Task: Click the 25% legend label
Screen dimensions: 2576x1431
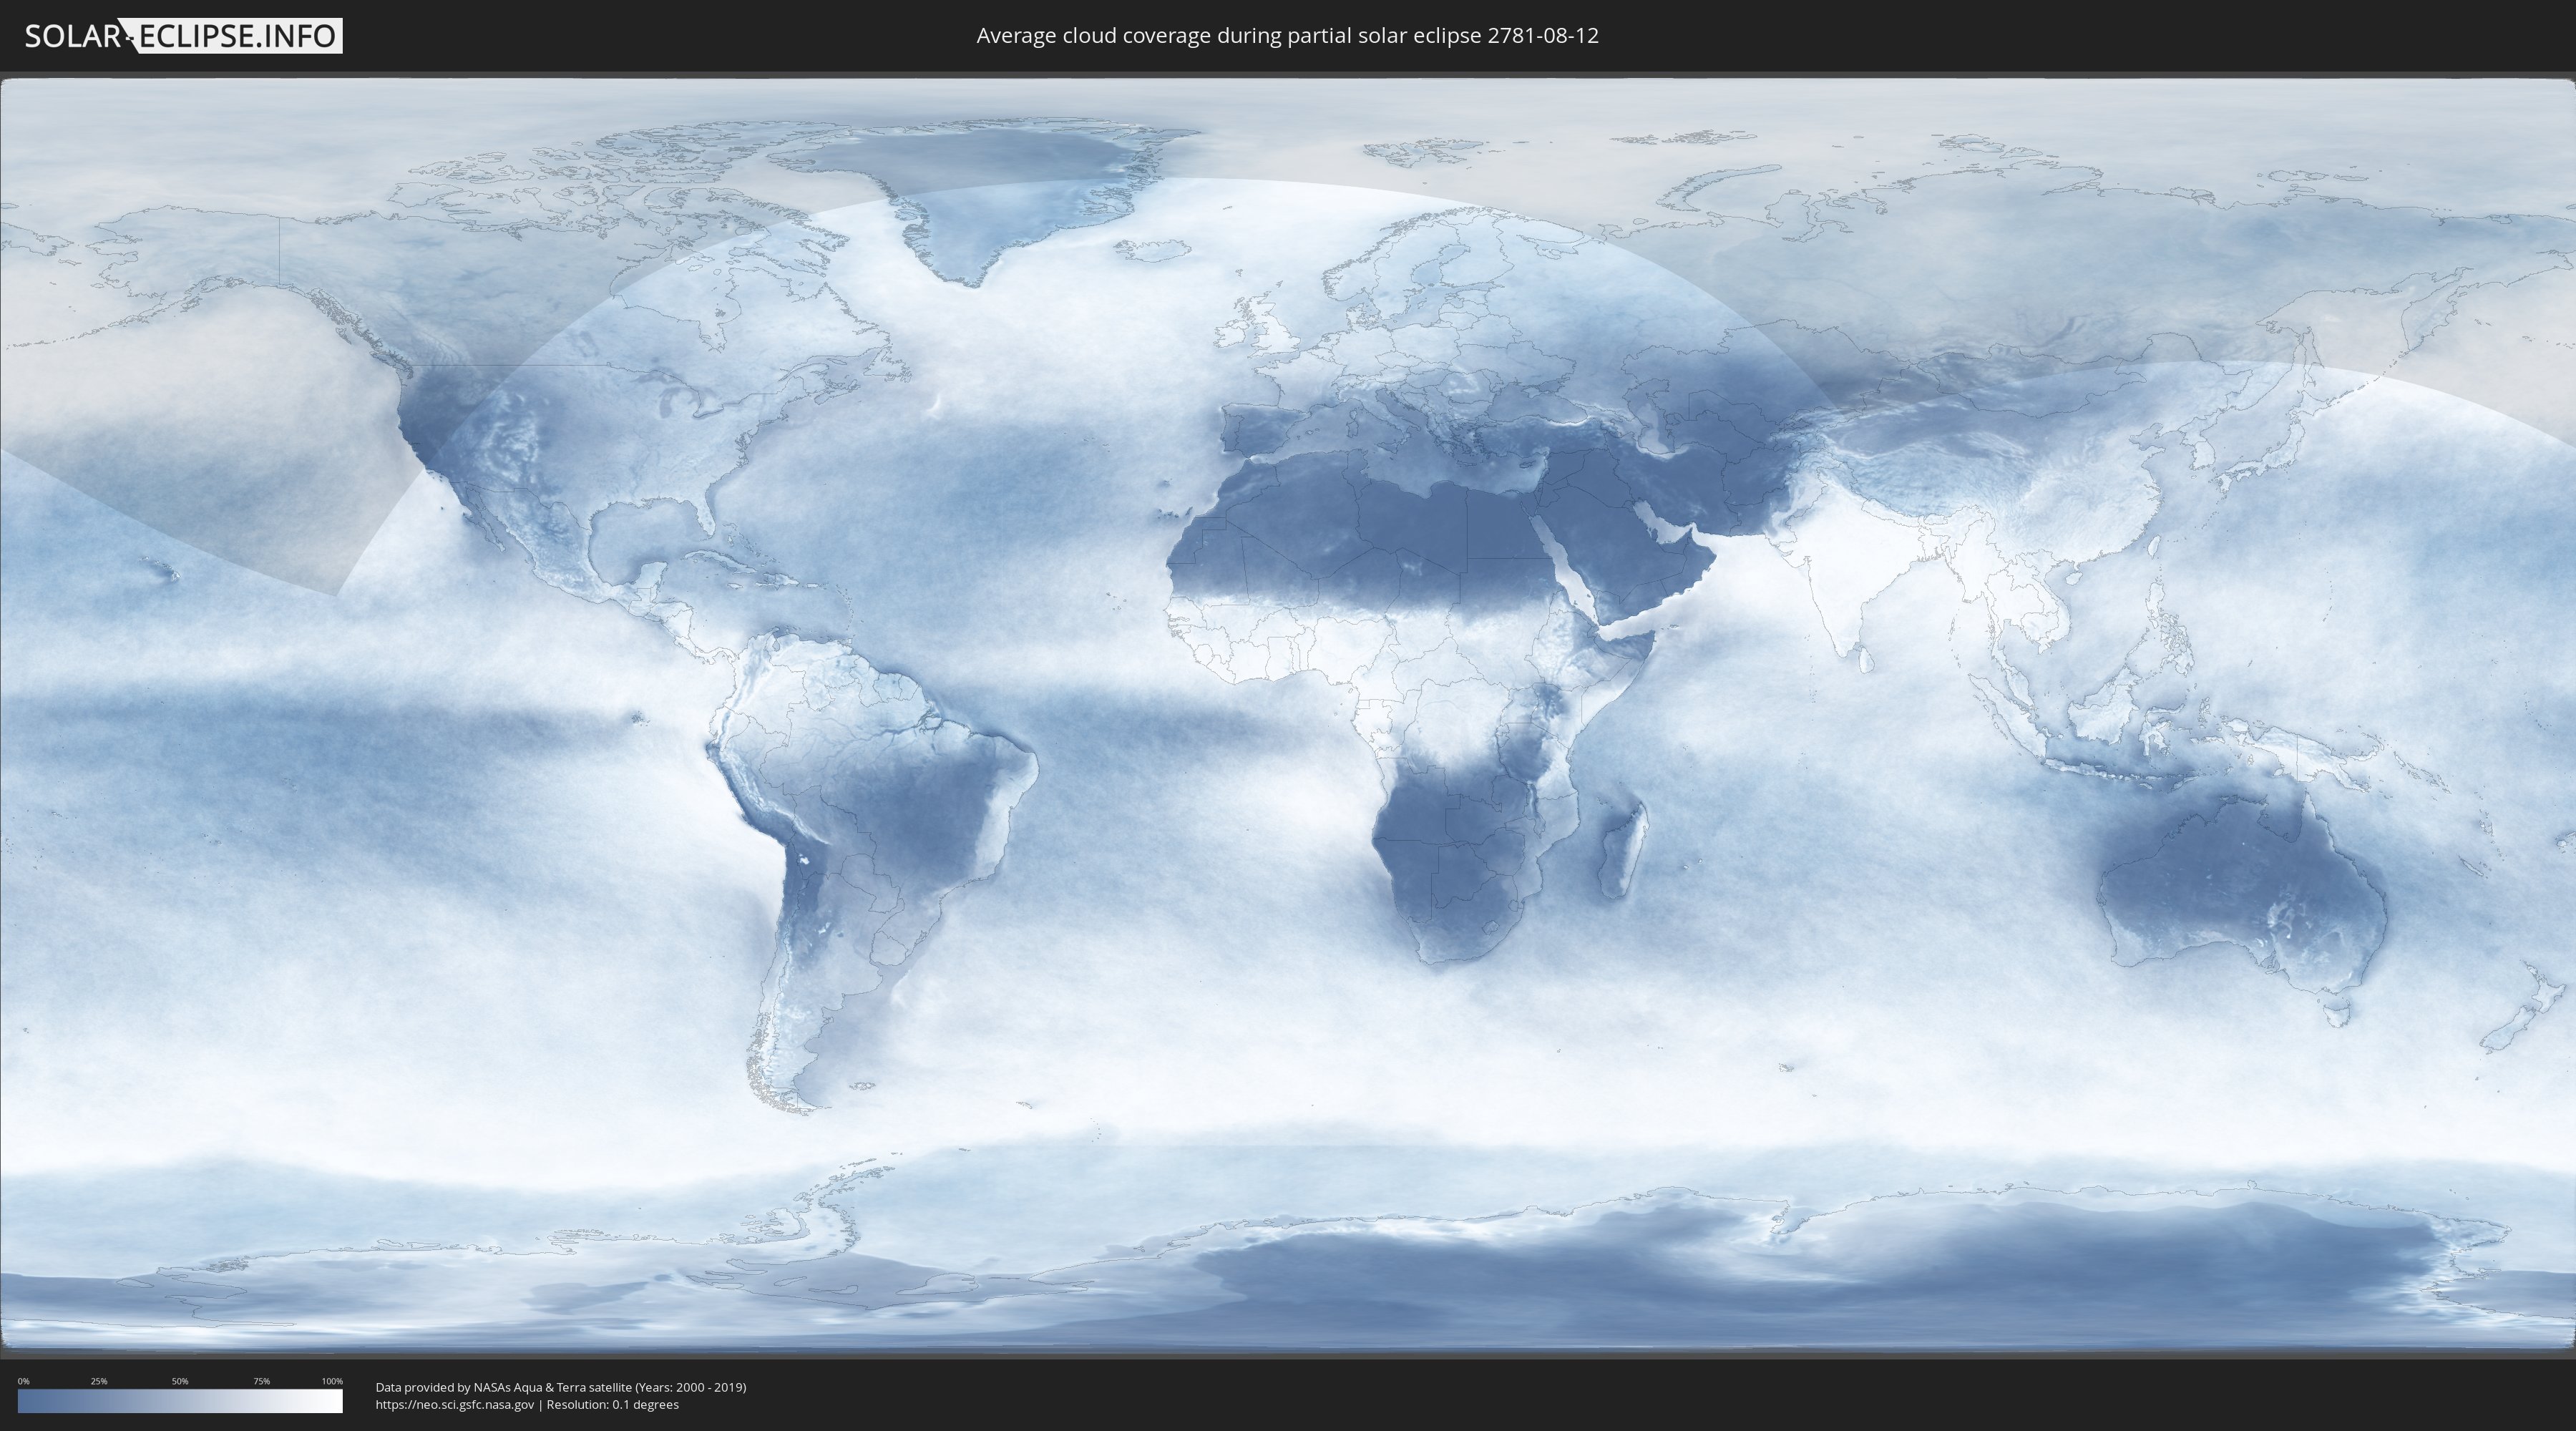Action: pyautogui.click(x=99, y=1381)
